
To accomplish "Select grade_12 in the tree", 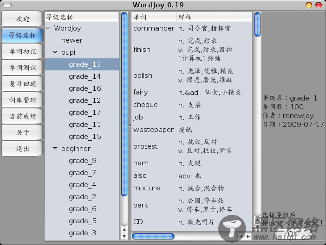I will pyautogui.click(x=82, y=101).
